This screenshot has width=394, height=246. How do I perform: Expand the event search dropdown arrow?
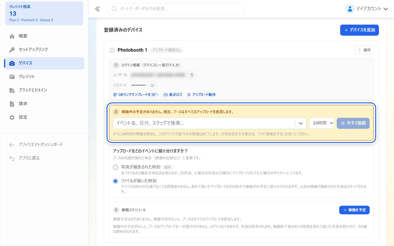point(301,123)
